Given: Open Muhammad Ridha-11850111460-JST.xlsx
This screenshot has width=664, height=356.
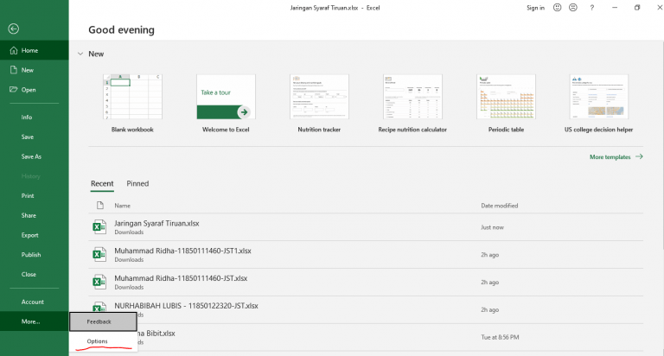Looking at the screenshot, I should pos(366,283).
